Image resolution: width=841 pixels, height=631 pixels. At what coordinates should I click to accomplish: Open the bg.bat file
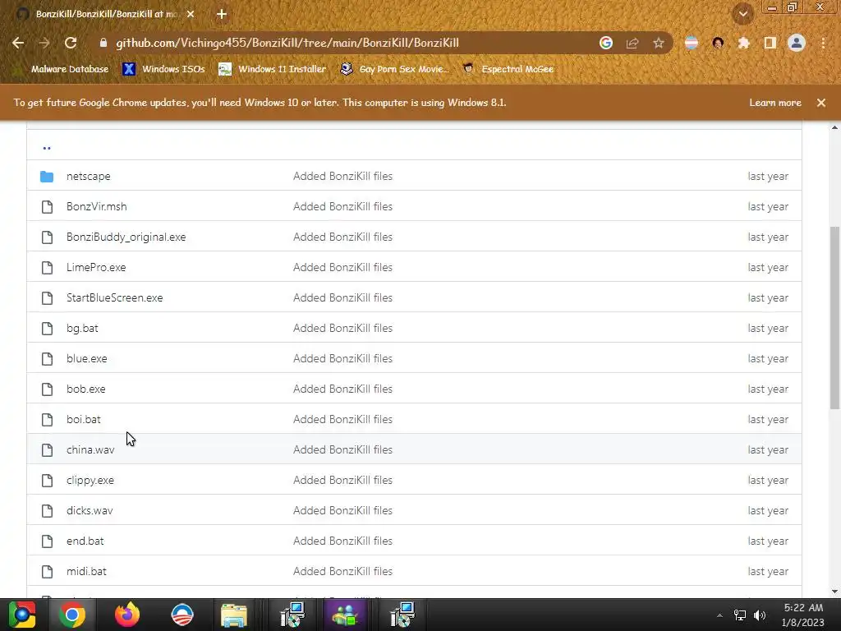[82, 329]
